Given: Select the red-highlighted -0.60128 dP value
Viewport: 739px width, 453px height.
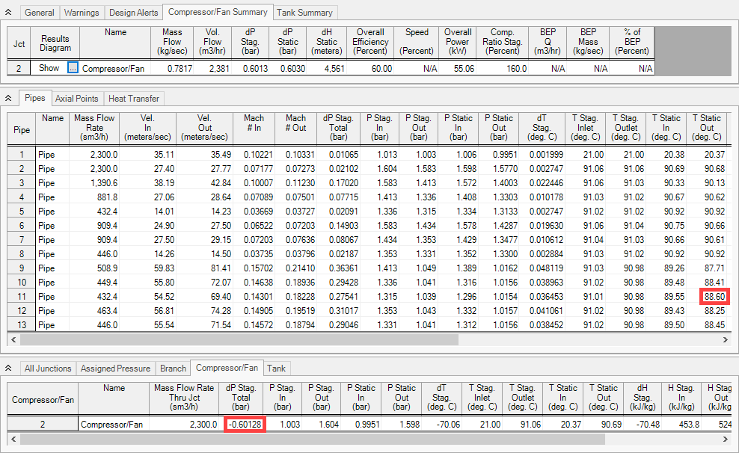Looking at the screenshot, I should [x=245, y=422].
